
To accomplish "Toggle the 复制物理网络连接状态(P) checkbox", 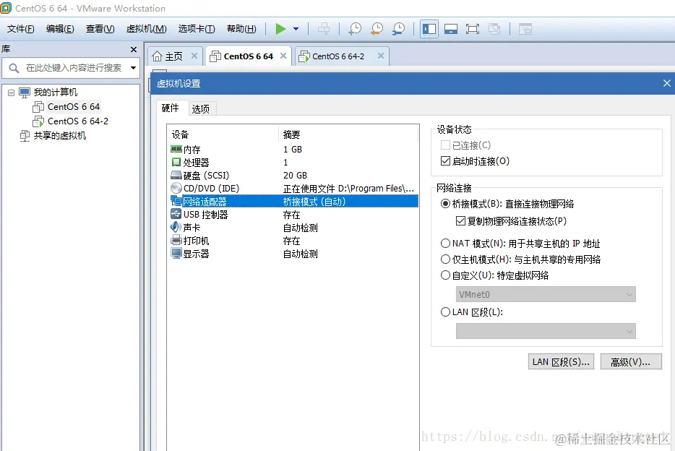I will [x=460, y=221].
